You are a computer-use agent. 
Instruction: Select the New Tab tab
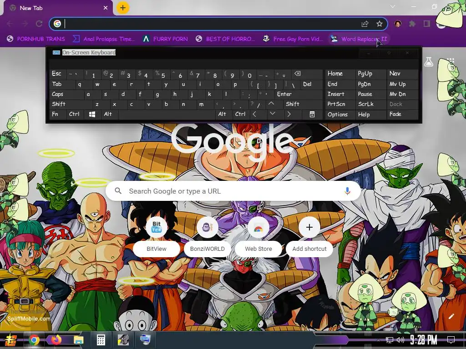(58, 8)
